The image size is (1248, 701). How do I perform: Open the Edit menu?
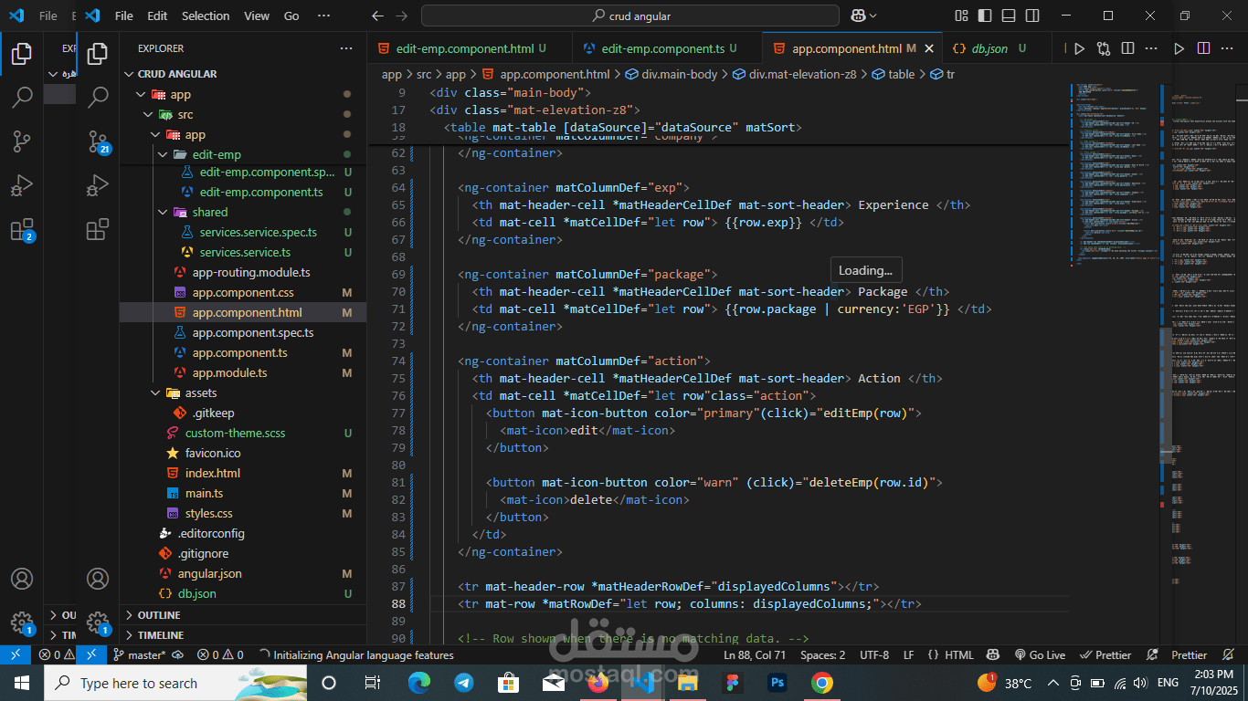pyautogui.click(x=157, y=16)
